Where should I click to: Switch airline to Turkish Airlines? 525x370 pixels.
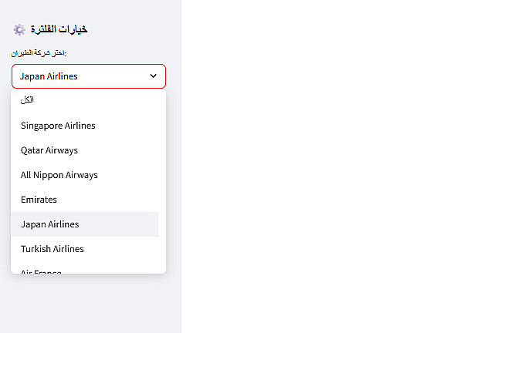[x=52, y=249]
